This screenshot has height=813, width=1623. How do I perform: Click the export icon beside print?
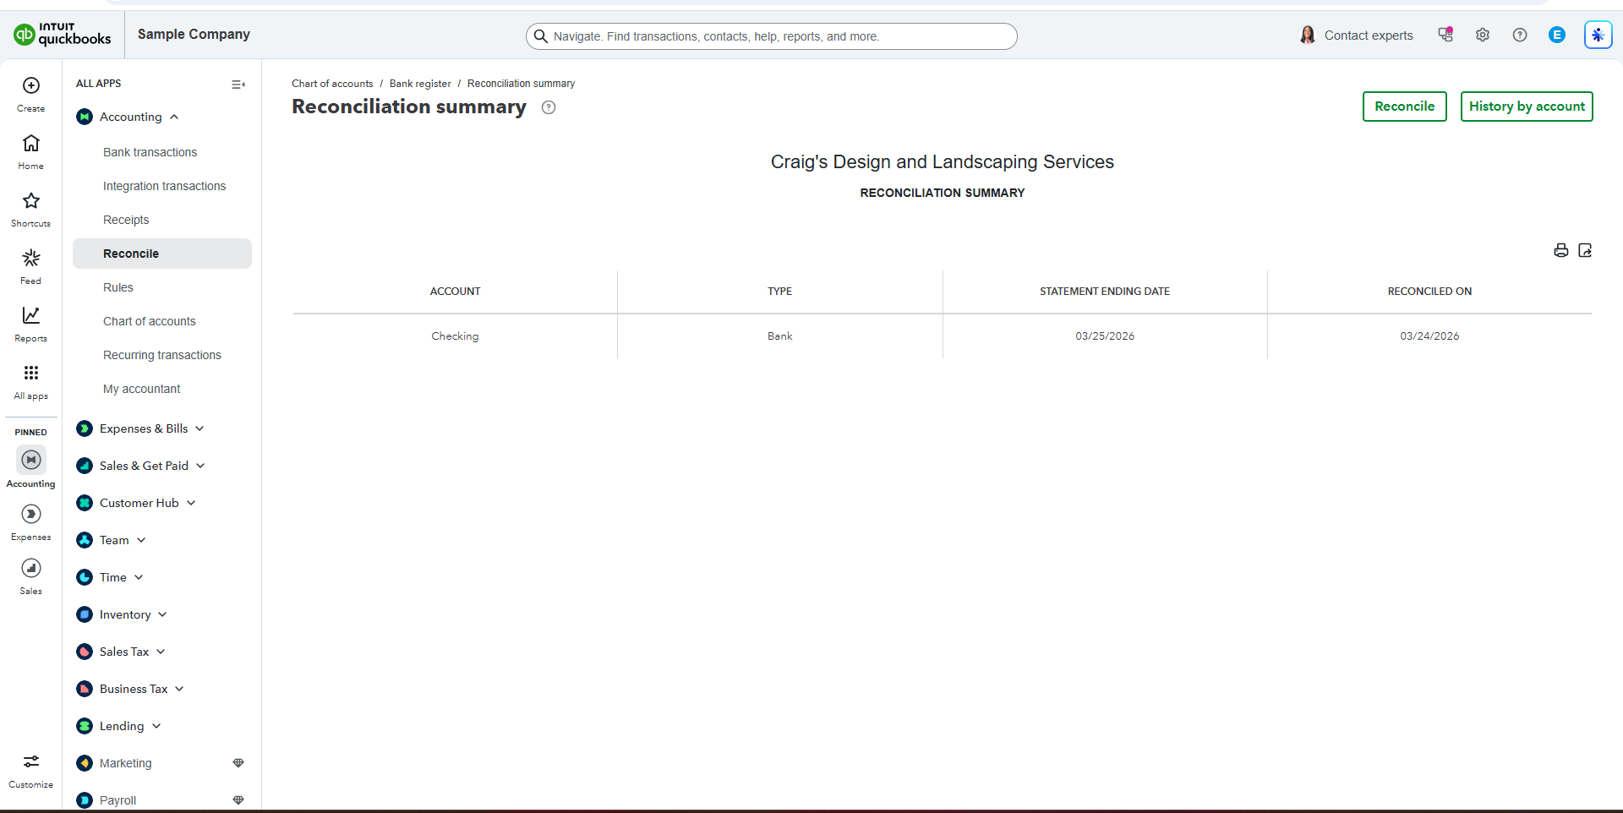[1585, 250]
